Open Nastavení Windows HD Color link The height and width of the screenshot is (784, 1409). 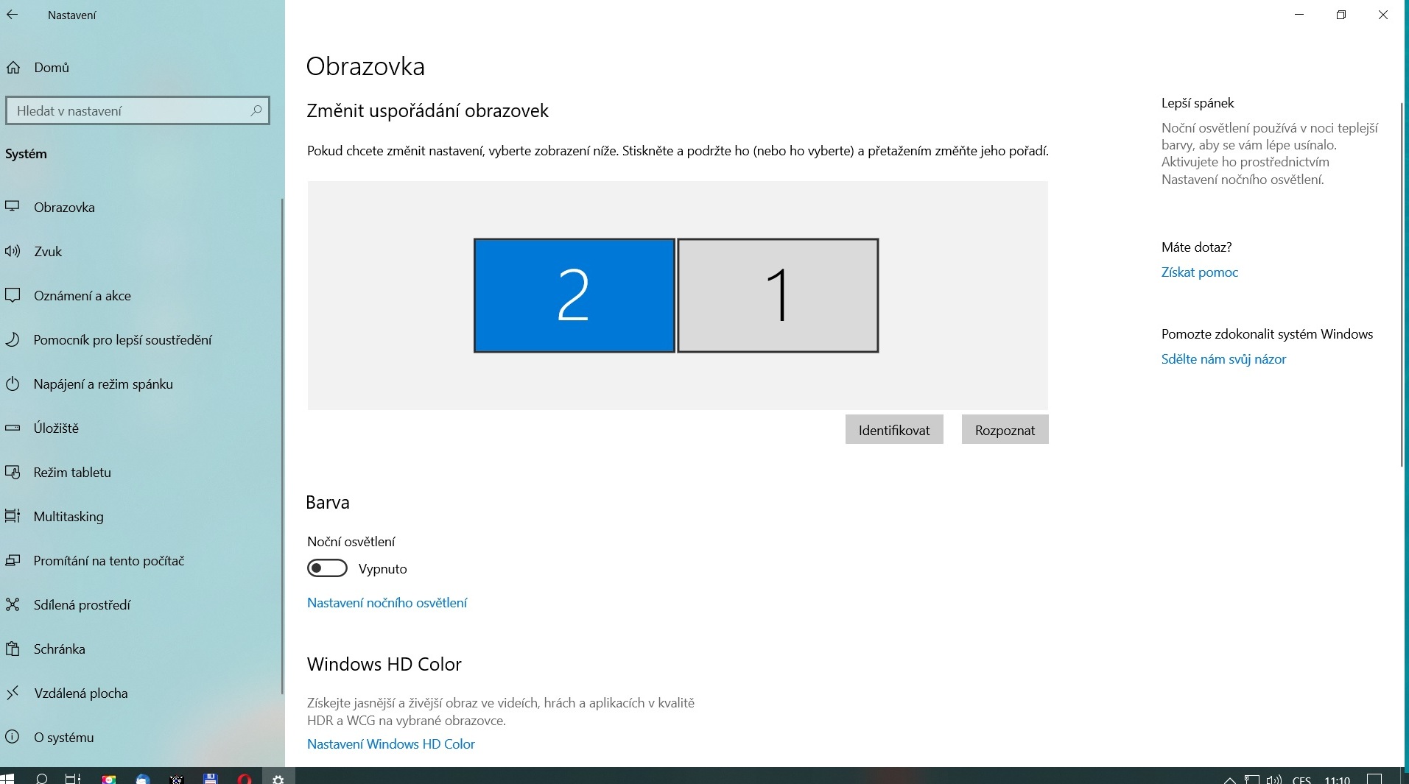(x=390, y=744)
